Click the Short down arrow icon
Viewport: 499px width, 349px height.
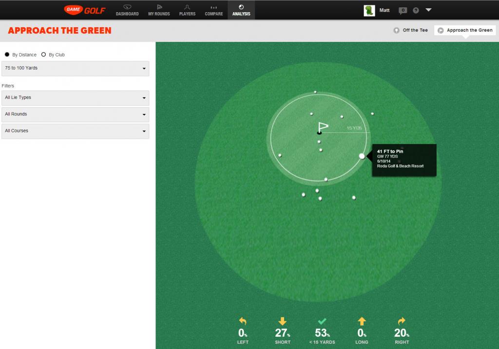pos(282,321)
